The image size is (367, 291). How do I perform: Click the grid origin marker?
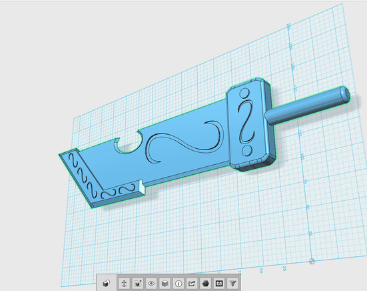(x=312, y=261)
